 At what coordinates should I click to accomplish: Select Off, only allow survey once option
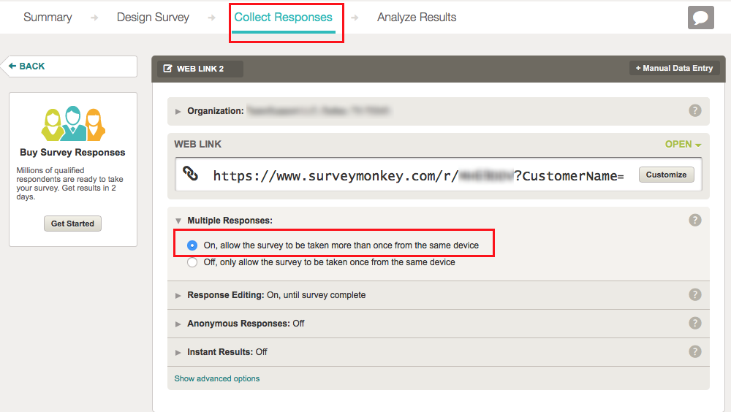(192, 262)
